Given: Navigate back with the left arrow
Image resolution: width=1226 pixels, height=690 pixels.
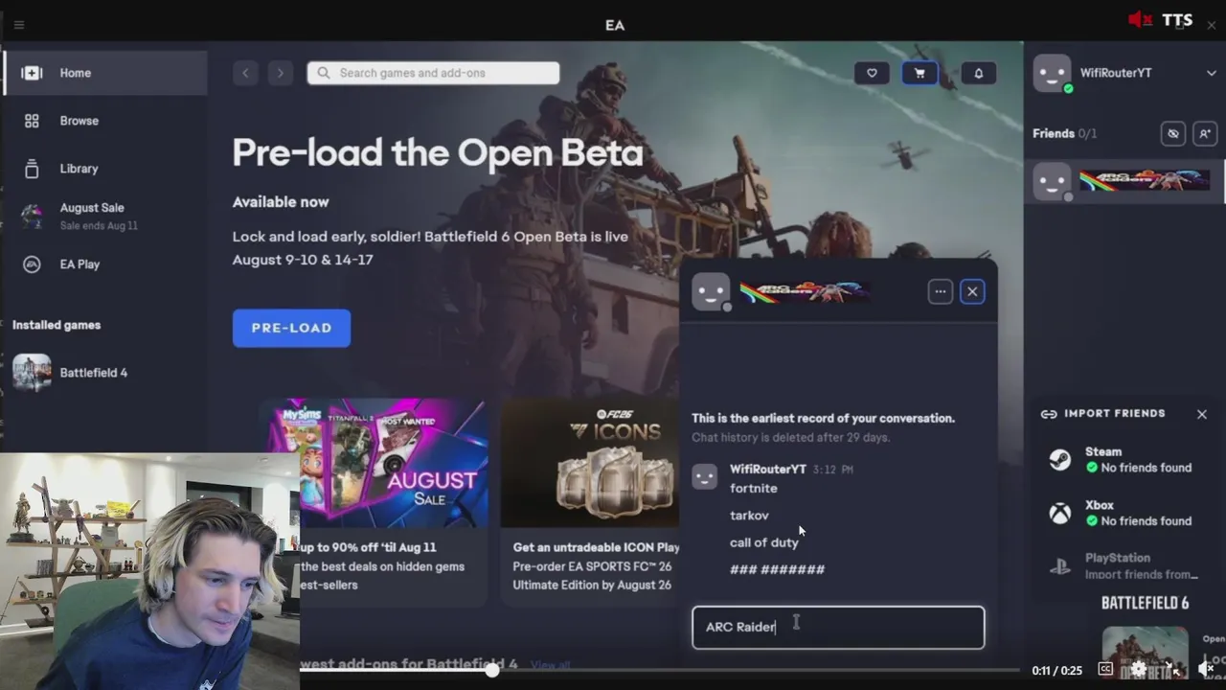Looking at the screenshot, I should 245,73.
